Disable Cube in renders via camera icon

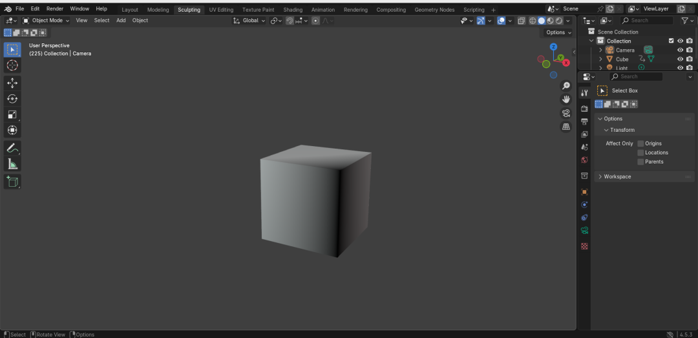[x=690, y=59]
